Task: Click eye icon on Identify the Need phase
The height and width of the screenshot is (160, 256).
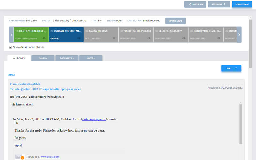Action: 44,38
